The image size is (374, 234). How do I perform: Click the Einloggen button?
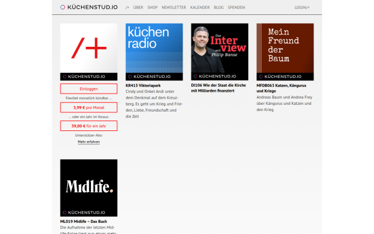point(89,89)
